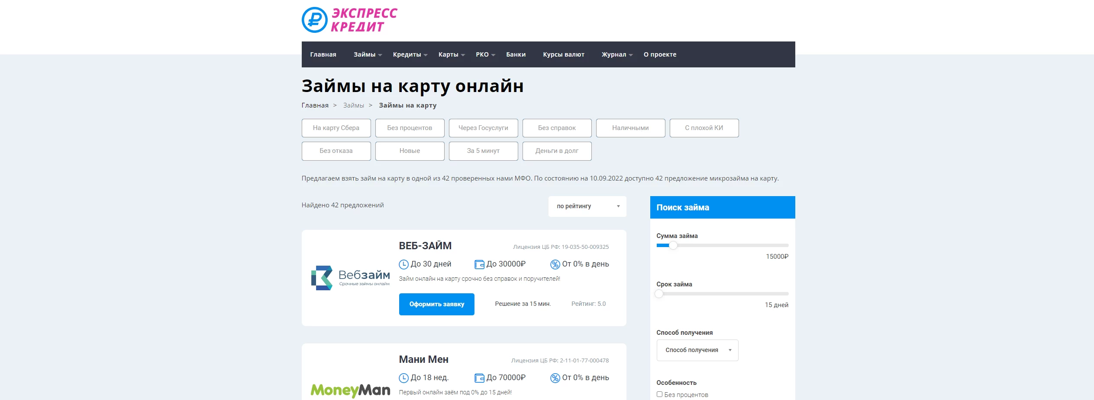This screenshot has height=400, width=1094.
Task: Enable the Без процентов checkbox
Action: point(659,394)
